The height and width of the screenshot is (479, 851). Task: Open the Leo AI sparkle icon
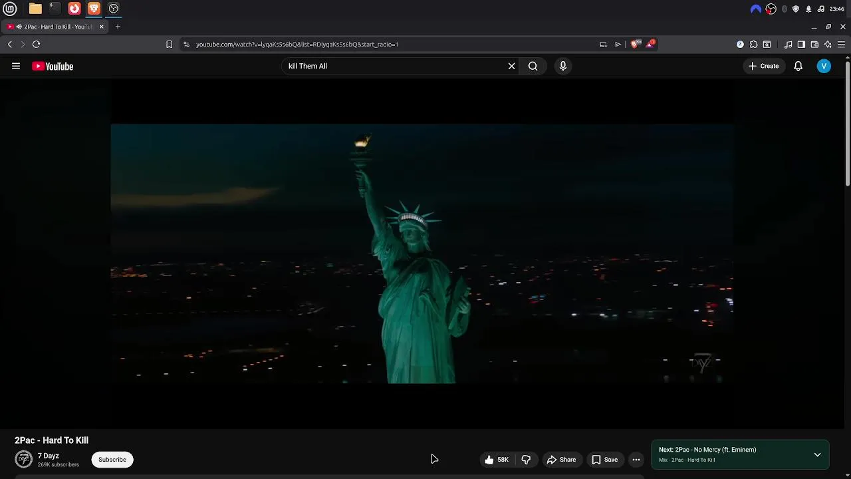(828, 44)
